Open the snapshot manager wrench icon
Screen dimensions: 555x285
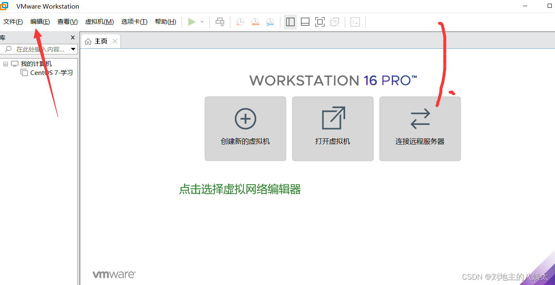(270, 22)
